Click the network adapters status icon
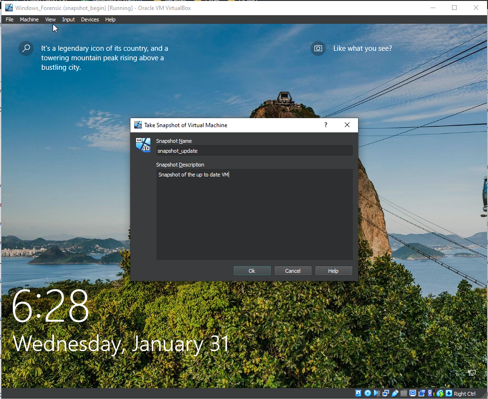 click(386, 393)
